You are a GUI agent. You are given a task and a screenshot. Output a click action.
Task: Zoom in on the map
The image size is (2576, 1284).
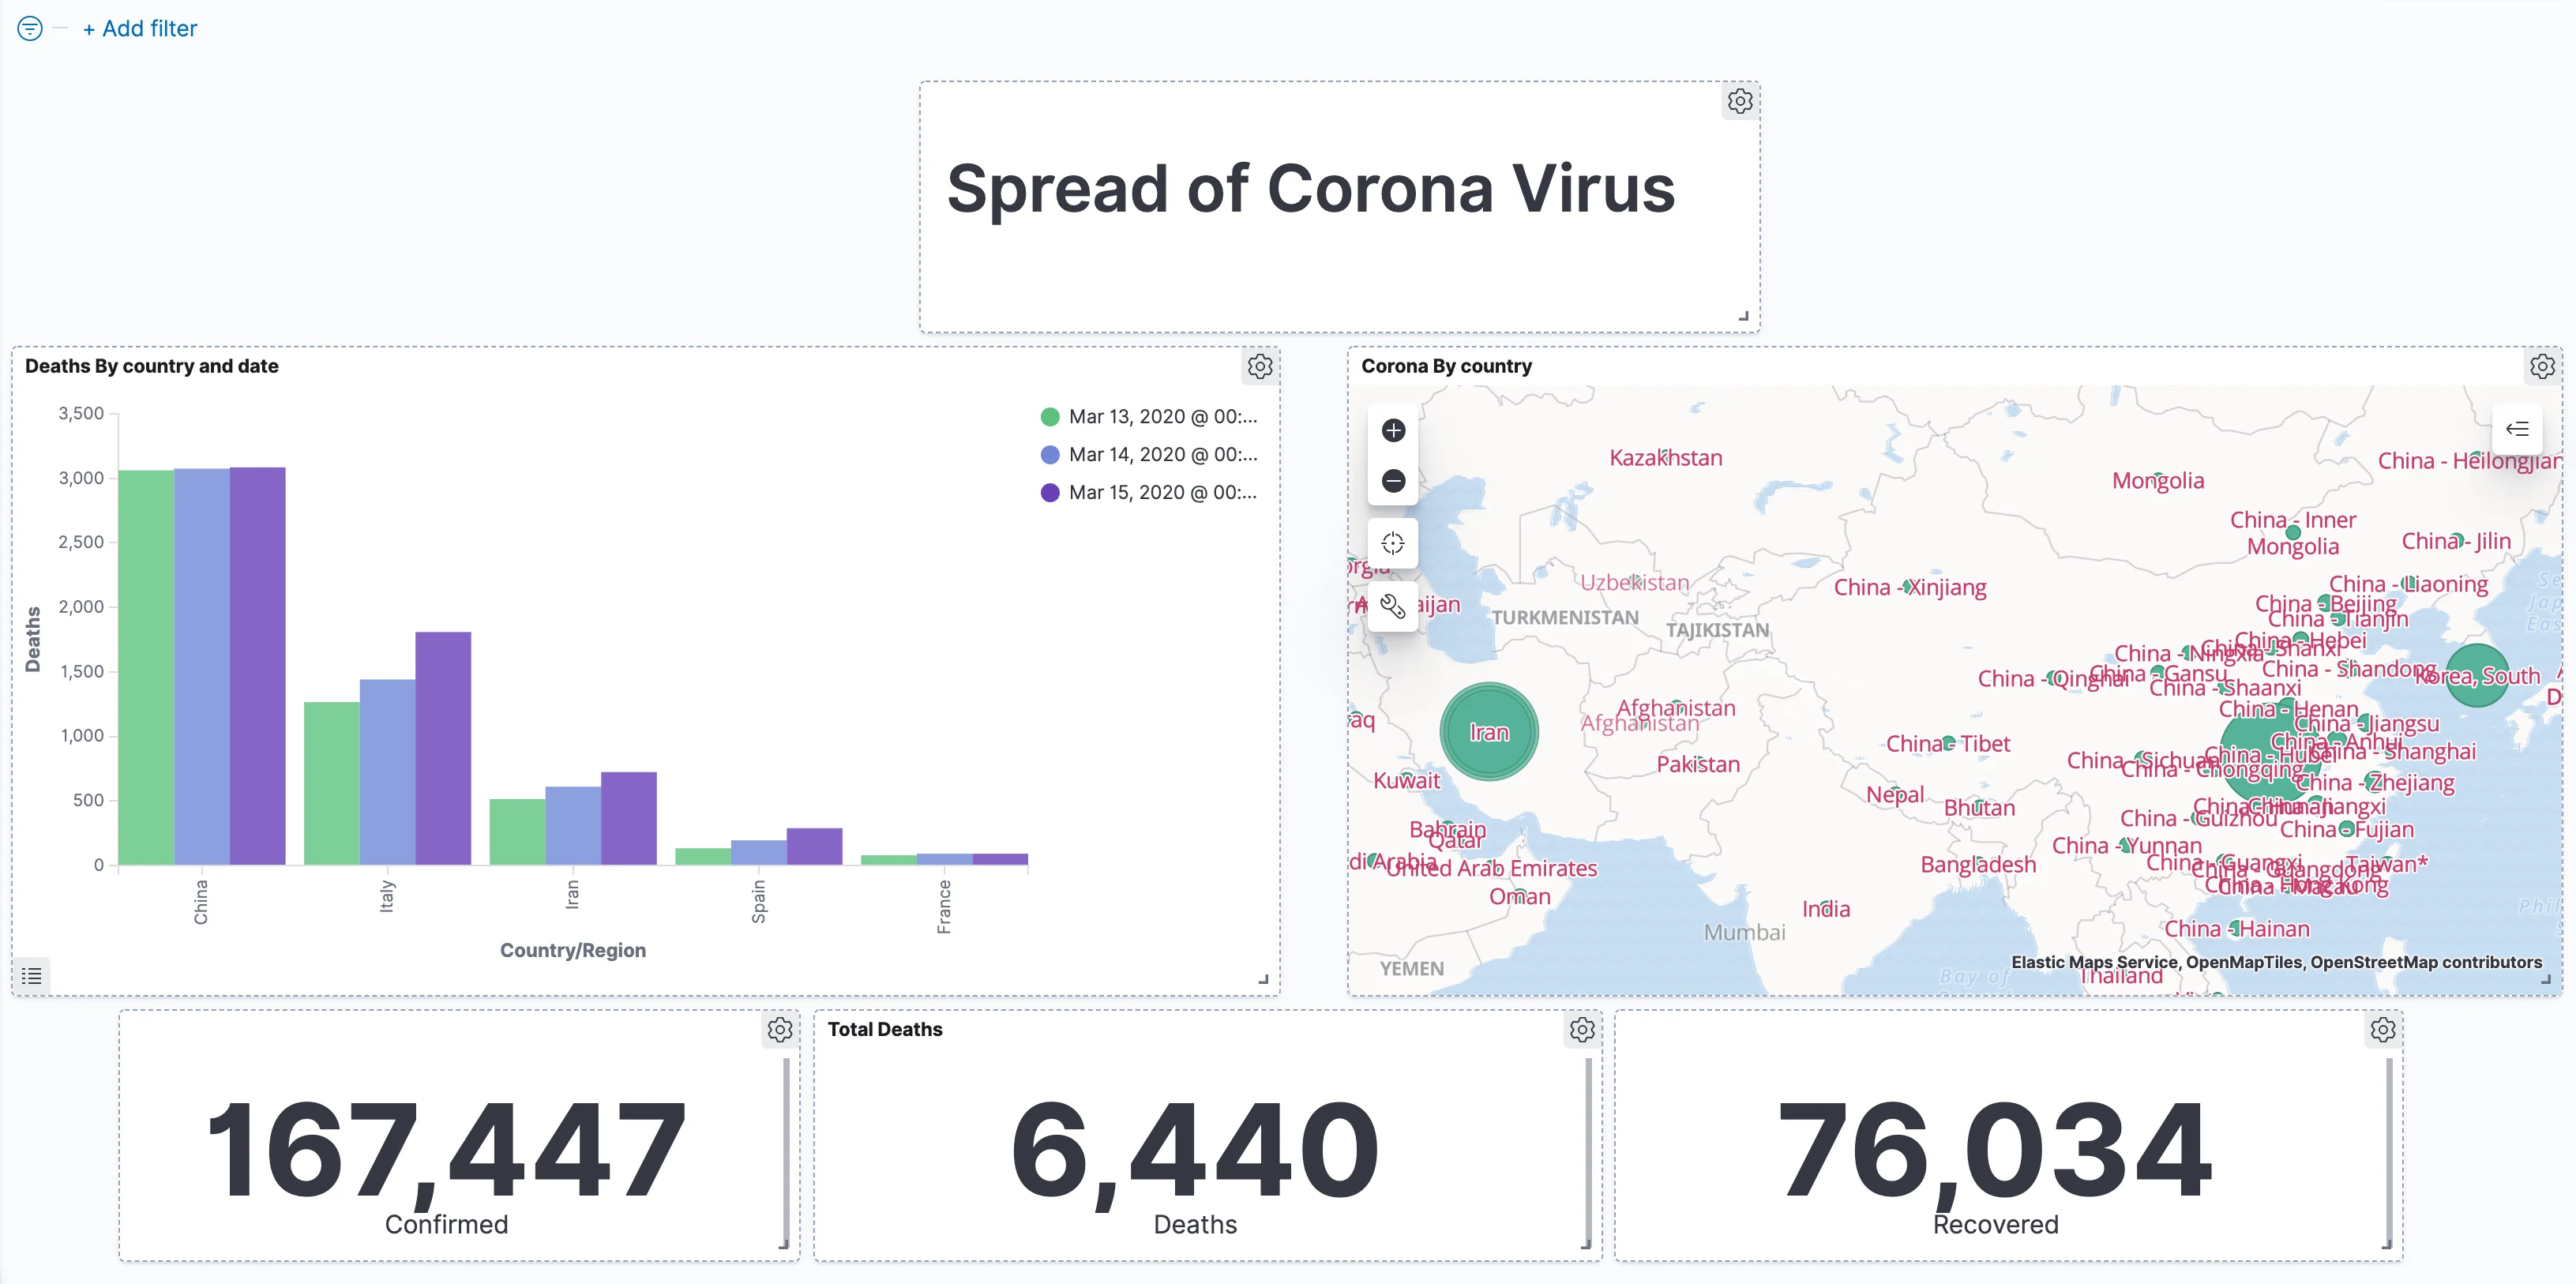tap(1393, 431)
